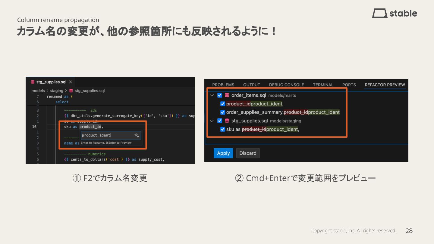Select the stg_supplies.sql editor tab
434x244 pixels.
[50, 82]
